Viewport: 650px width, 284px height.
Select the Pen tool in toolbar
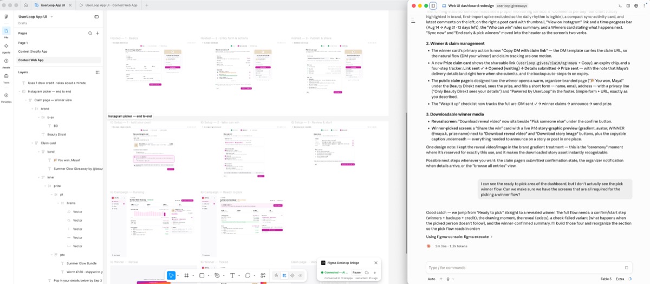click(x=217, y=275)
